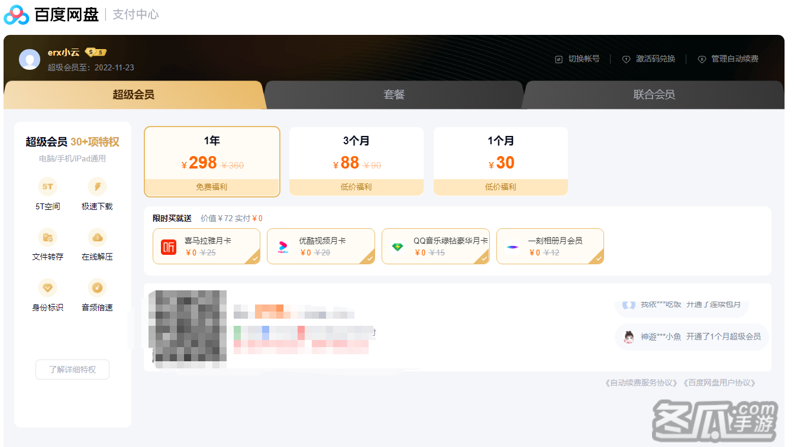This screenshot has height=447, width=794.
Task: Select the 在线解压 cloud icon
Action: [x=97, y=238]
